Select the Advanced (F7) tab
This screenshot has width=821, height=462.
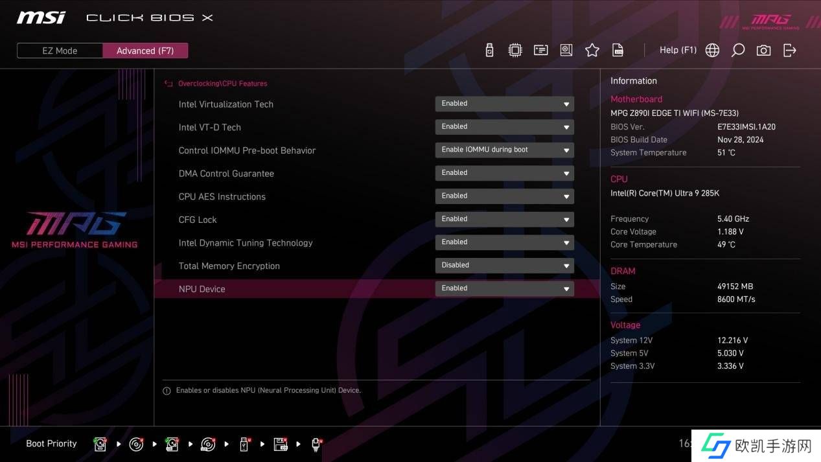[x=145, y=51]
